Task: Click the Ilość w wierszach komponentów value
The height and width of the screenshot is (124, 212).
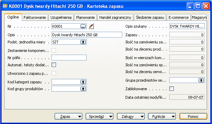Action: point(187,58)
